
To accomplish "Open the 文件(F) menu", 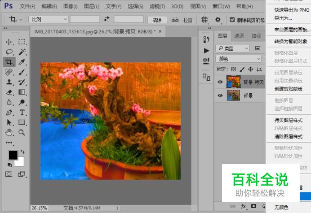I will 27,6.
